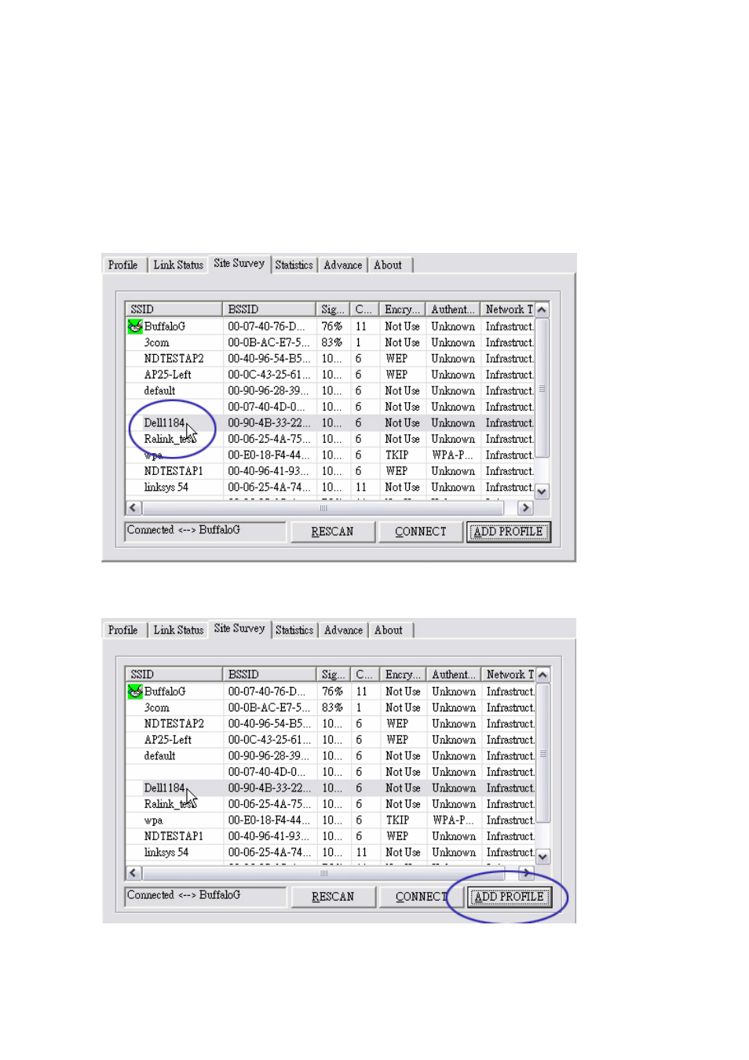Screen dimensions: 749x1060
Task: Click the green connected icon beside BuffaloG in lower dialog
Action: click(x=135, y=692)
